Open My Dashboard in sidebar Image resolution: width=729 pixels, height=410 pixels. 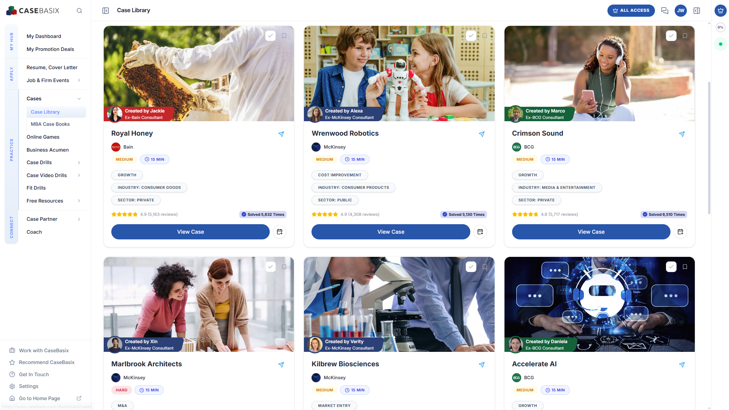(x=44, y=36)
